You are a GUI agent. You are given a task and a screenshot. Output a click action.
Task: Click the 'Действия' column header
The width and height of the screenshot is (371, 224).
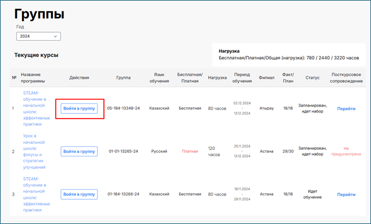[x=79, y=78]
